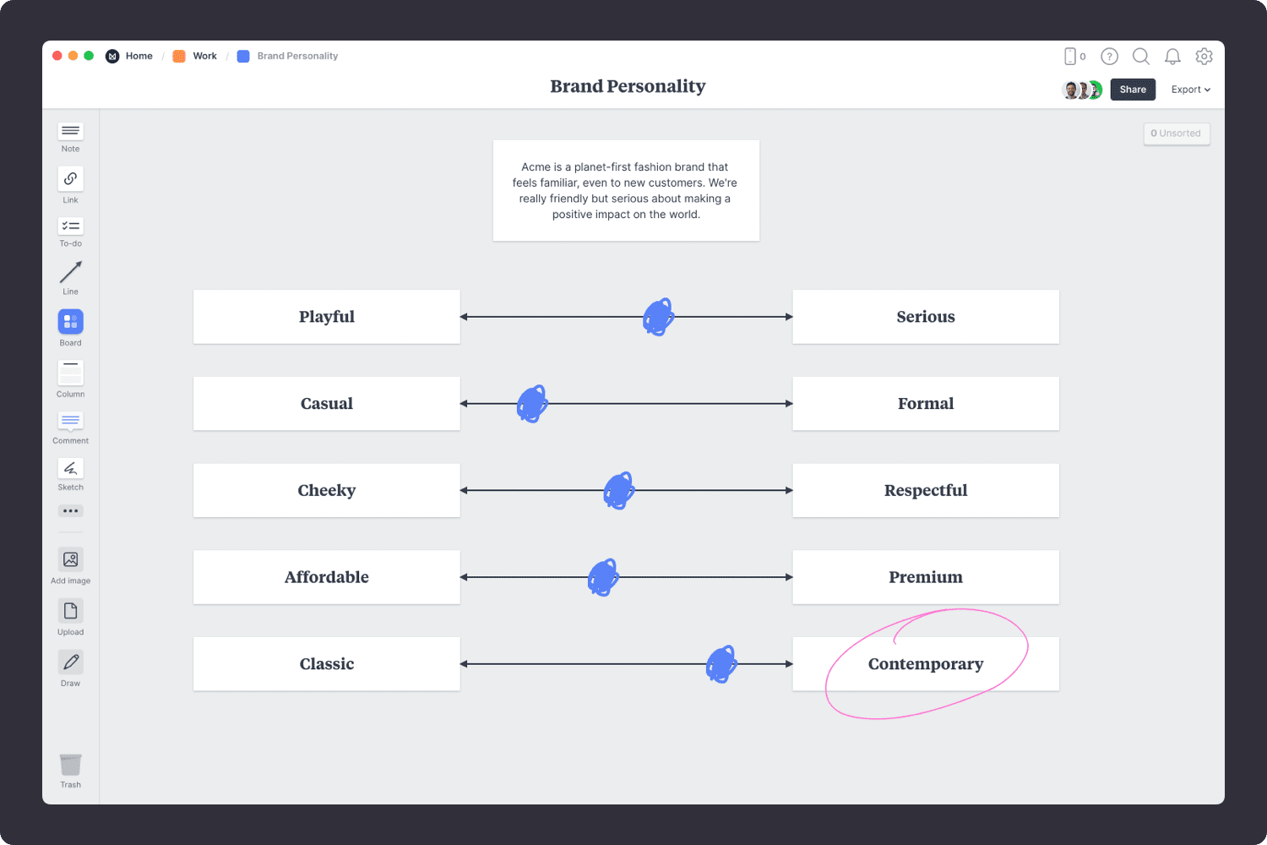Open the Work breadcrumb item
Screen dimensions: 1267x845
(204, 56)
